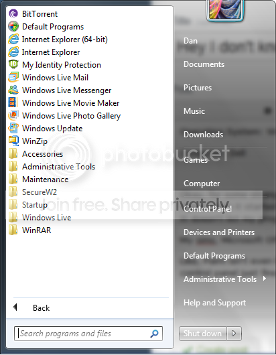Open the Administrative Tools submenu arrow

coord(265,279)
